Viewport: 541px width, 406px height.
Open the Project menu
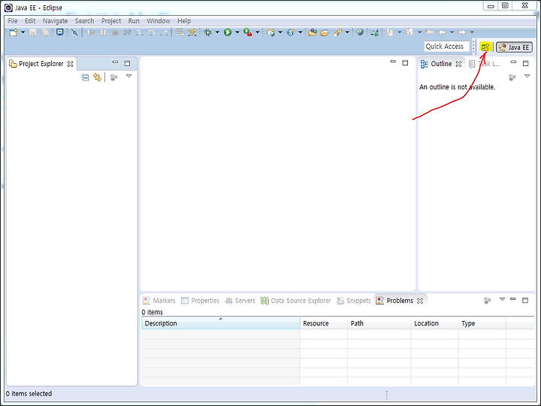click(x=111, y=21)
